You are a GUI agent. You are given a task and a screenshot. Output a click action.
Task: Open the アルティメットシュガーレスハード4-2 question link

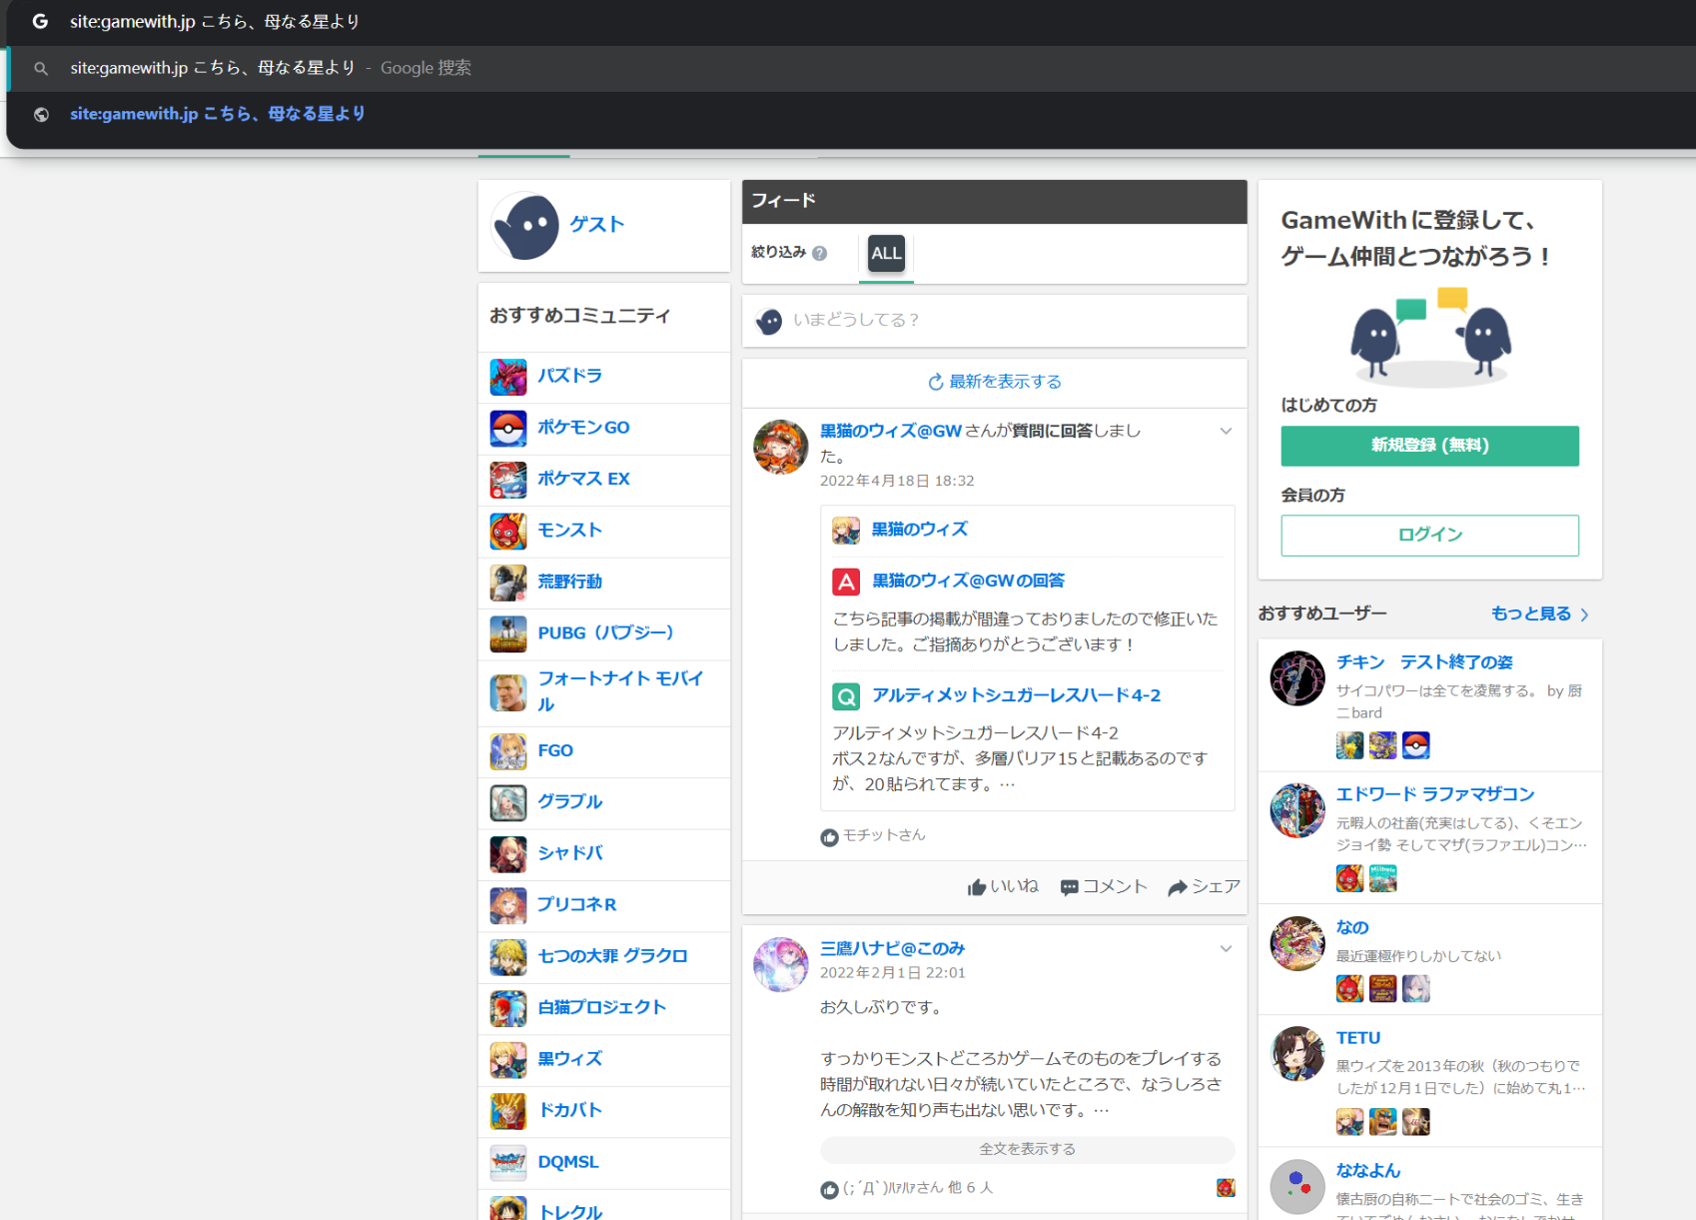click(1017, 696)
